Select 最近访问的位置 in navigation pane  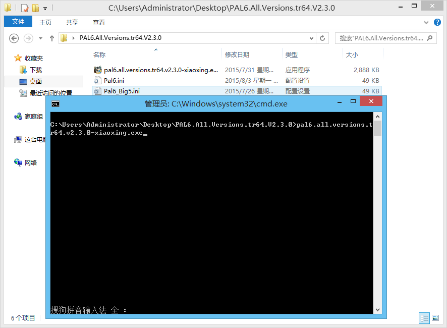[51, 93]
